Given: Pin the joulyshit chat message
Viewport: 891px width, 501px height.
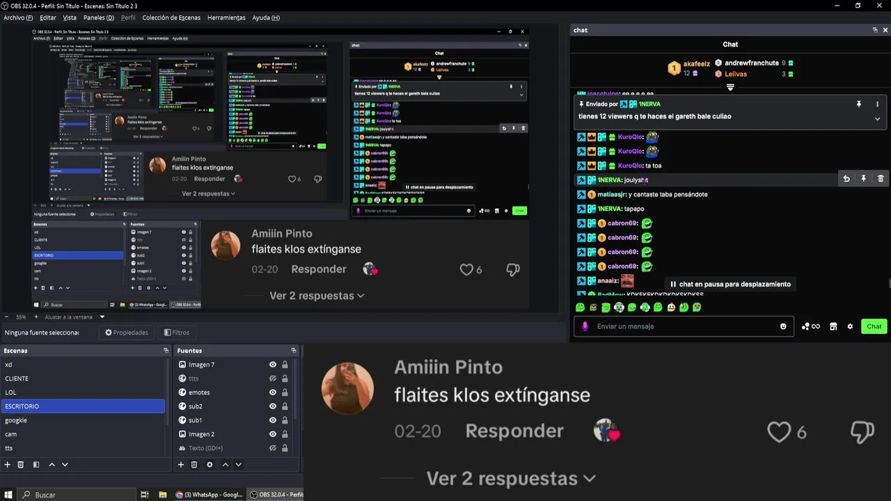Looking at the screenshot, I should [x=863, y=179].
